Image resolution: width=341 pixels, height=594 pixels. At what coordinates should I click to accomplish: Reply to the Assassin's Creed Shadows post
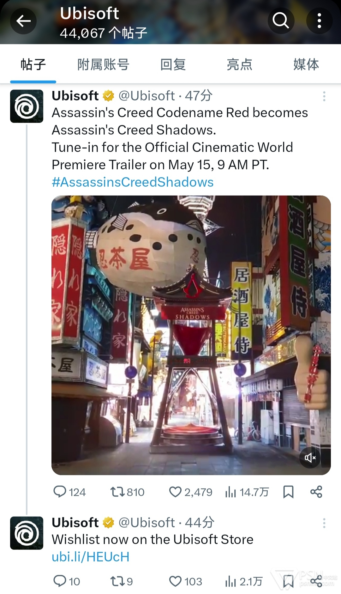pos(69,492)
